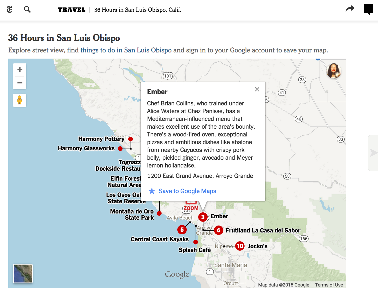The image size is (378, 294).
Task: Click the Avila Beach place label
Action: click(180, 218)
